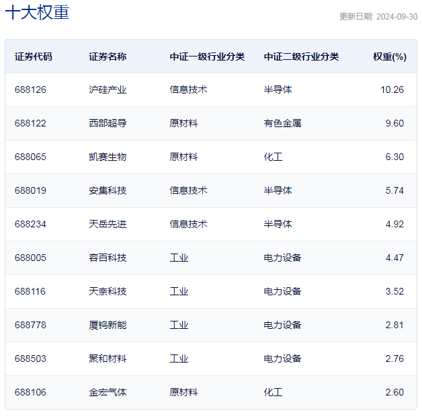This screenshot has width=422, height=417.
Task: Click weight value 6.30
Action: (x=394, y=157)
